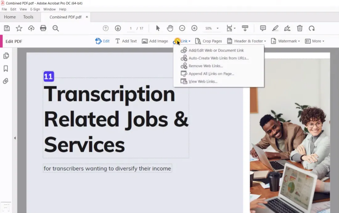Select the Combined PDF.pdf document tab
This screenshot has width=339, height=213.
(x=65, y=17)
